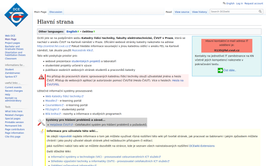Screen dimensions: 266x166
Task: Switch to the Discussion tab
Action: pyautogui.click(x=56, y=12)
